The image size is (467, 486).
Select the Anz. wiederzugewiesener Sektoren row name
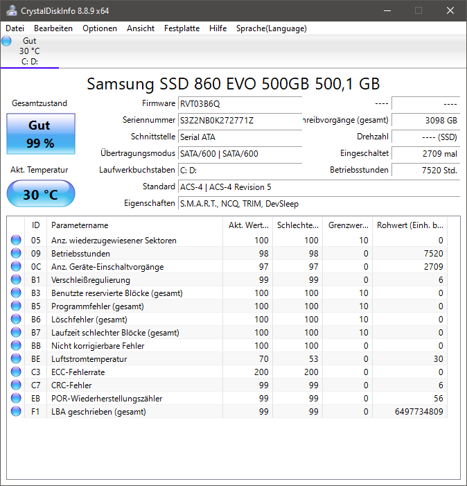point(114,241)
